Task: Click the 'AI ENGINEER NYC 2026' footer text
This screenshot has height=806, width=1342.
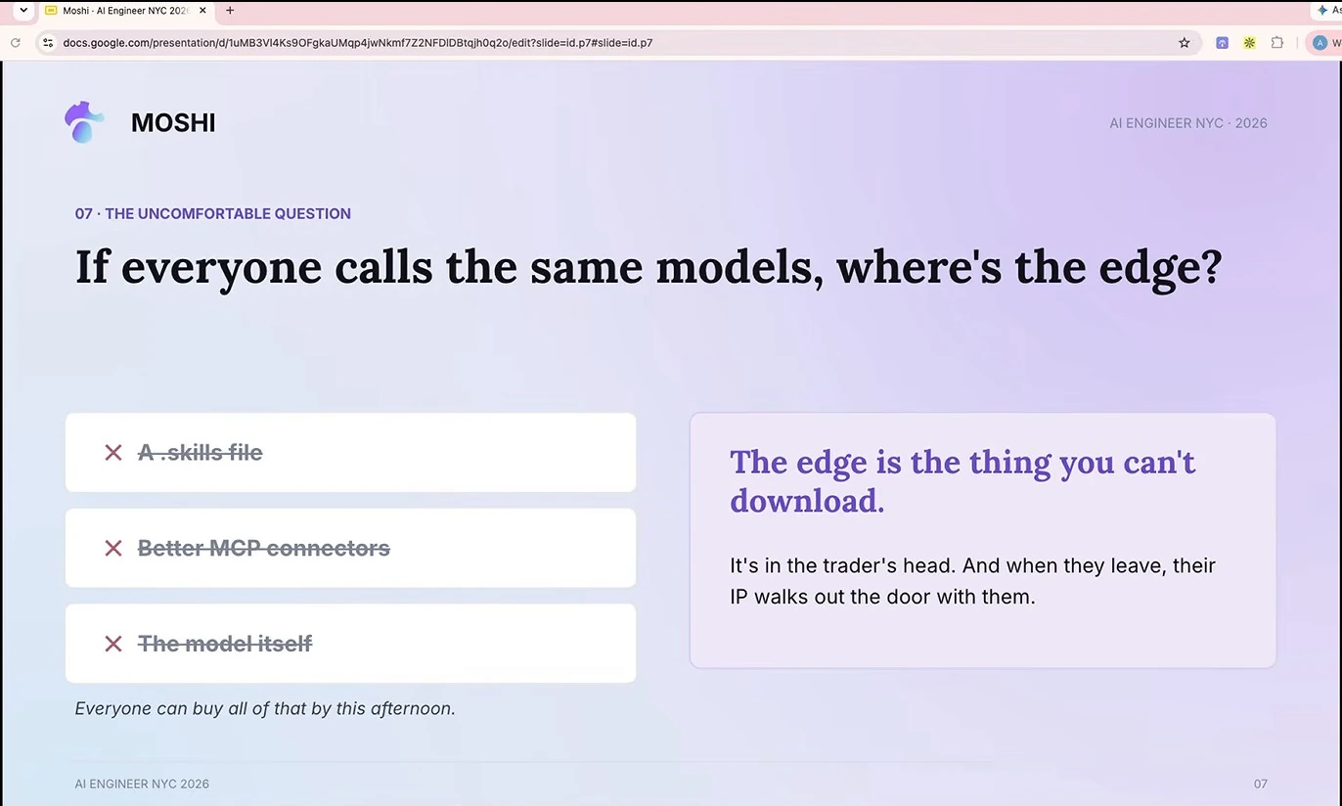Action: (x=142, y=784)
